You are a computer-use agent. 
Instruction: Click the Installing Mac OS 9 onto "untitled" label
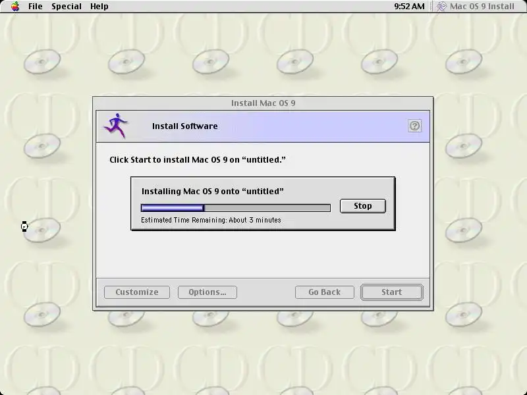(x=212, y=191)
